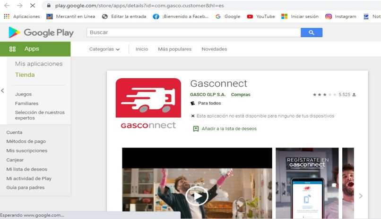This screenshot has height=219, width=381.
Task: Click the Compras category link
Action: [241, 95]
